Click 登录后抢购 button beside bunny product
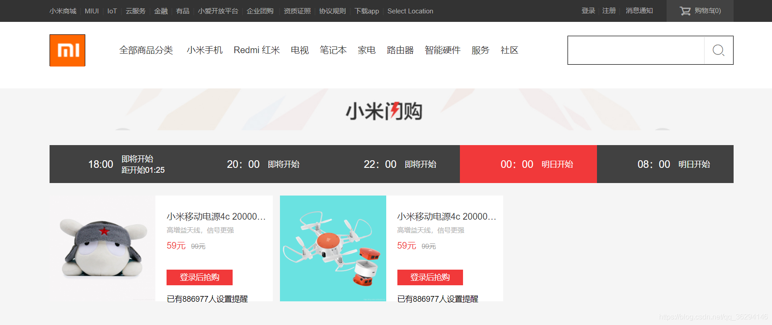Screen dimensions: 772x325 tap(200, 277)
